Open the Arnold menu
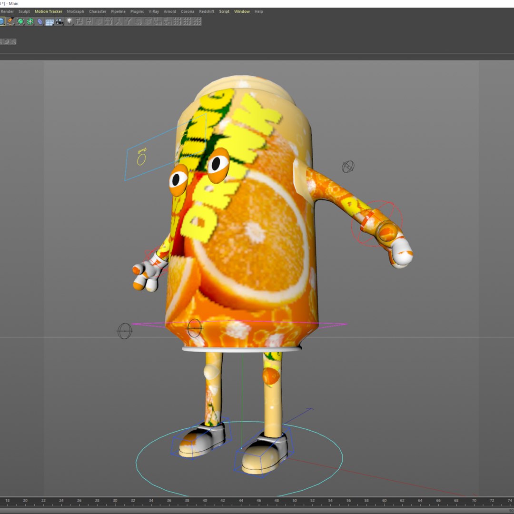Screen dimensions: 514x514 [170, 11]
